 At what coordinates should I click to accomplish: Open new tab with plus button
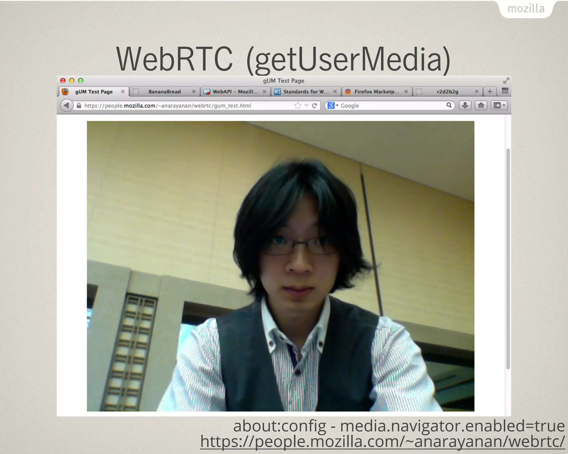tap(490, 91)
